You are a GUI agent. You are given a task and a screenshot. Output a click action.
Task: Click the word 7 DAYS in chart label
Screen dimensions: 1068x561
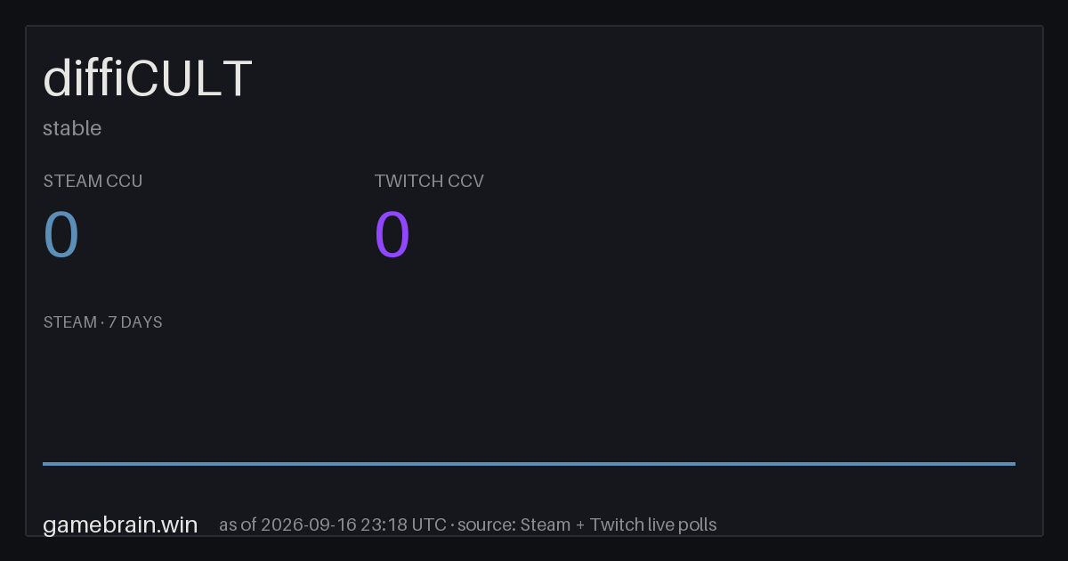pyautogui.click(x=135, y=322)
